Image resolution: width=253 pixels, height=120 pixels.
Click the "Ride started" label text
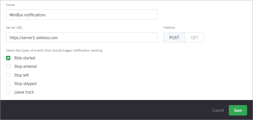tap(25, 58)
